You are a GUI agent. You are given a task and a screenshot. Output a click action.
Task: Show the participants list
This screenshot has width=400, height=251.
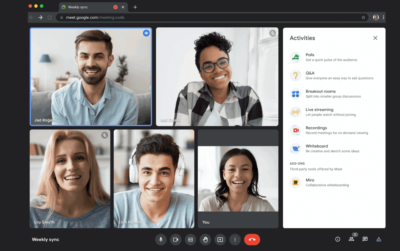point(351,239)
